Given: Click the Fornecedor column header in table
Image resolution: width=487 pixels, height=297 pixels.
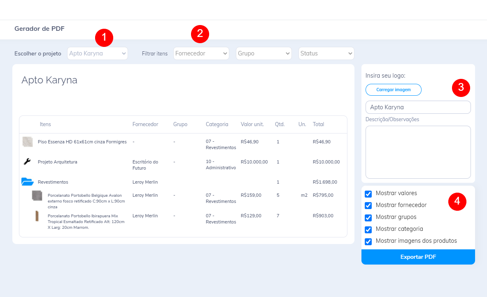Looking at the screenshot, I should click(x=145, y=124).
